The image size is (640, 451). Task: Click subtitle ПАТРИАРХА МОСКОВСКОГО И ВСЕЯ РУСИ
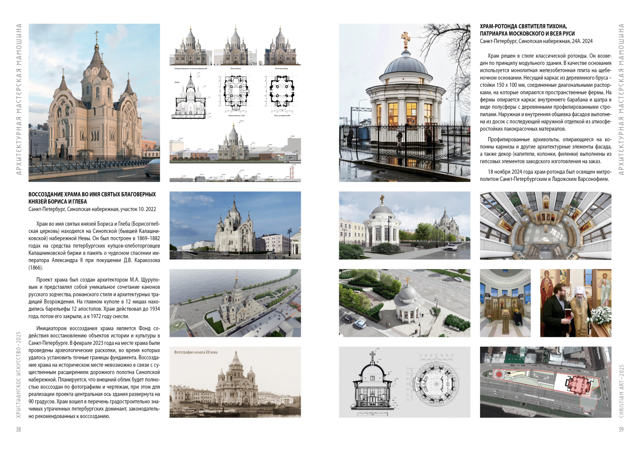click(x=527, y=34)
